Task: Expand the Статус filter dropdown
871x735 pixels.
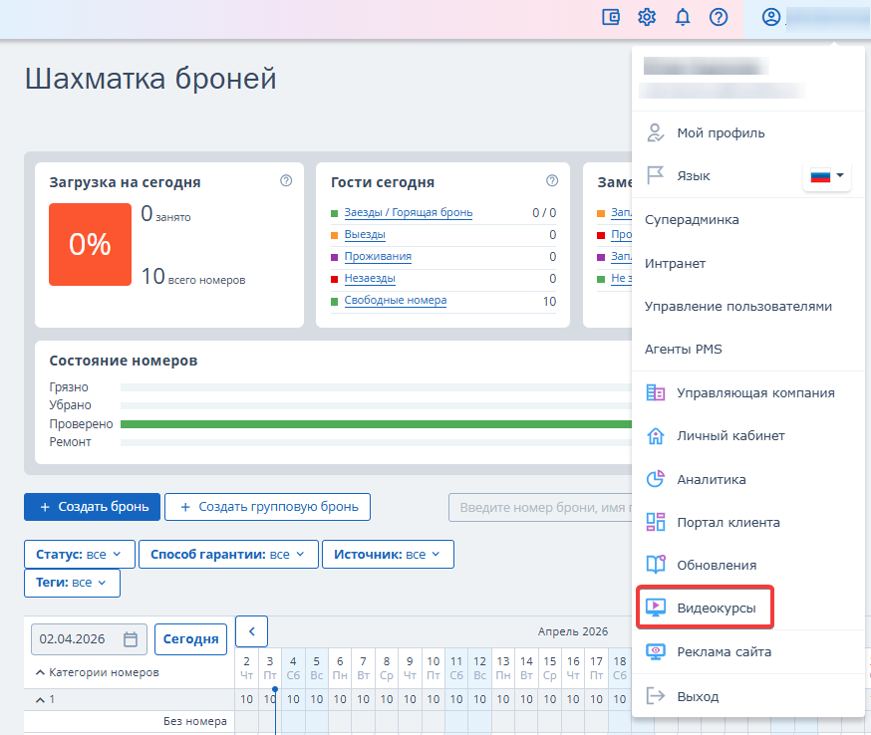Action: tap(79, 555)
